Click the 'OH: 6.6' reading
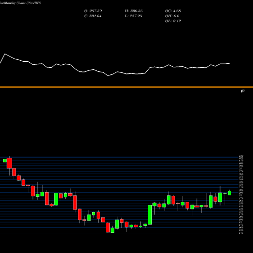Screen dimensions: 253x253 point(172,16)
